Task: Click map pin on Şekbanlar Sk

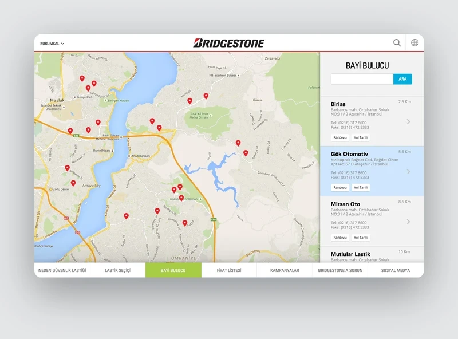Action: [x=67, y=168]
